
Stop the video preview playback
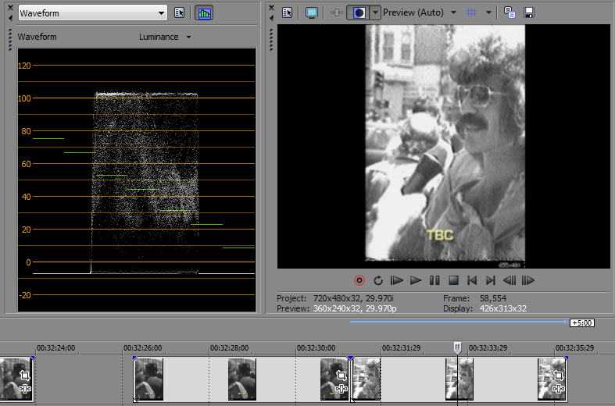tap(453, 280)
